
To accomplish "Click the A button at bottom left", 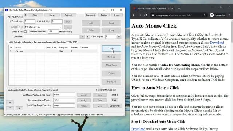I will (19, 108).
